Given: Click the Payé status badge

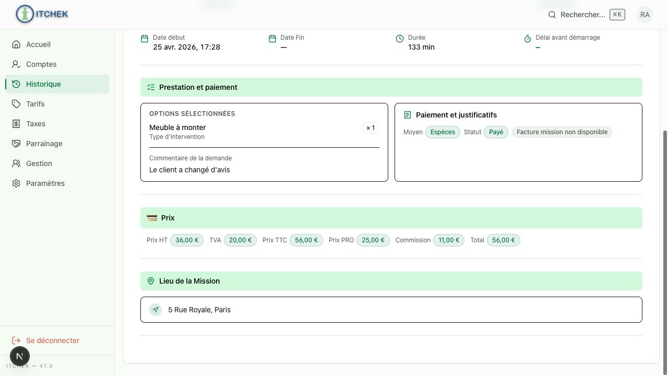Looking at the screenshot, I should [x=496, y=132].
